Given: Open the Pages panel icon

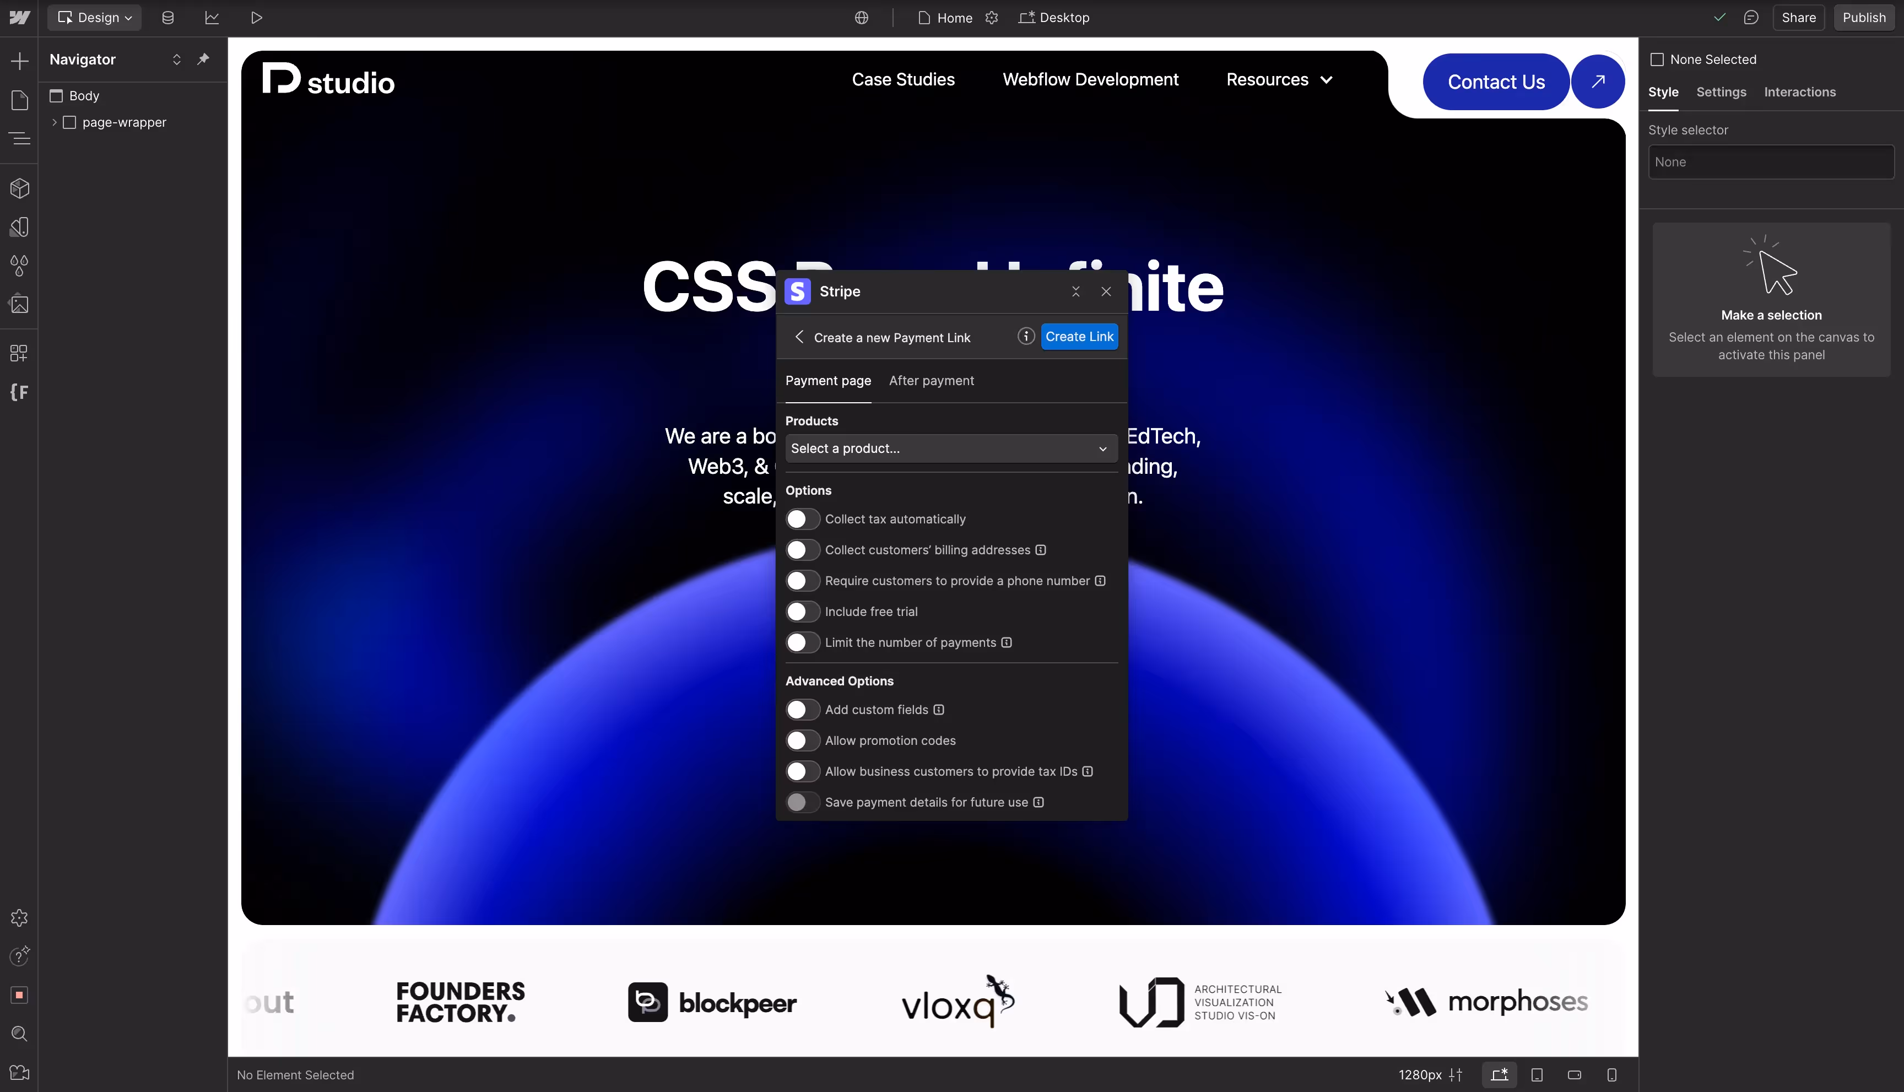Looking at the screenshot, I should click(x=19, y=100).
